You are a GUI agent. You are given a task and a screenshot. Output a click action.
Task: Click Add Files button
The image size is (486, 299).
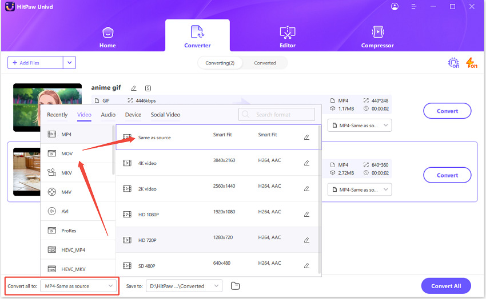(35, 63)
